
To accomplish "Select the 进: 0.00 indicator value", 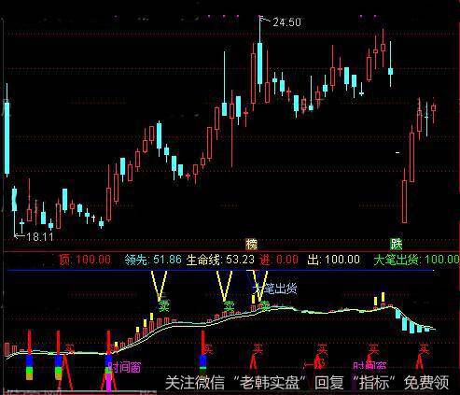I will (x=279, y=260).
